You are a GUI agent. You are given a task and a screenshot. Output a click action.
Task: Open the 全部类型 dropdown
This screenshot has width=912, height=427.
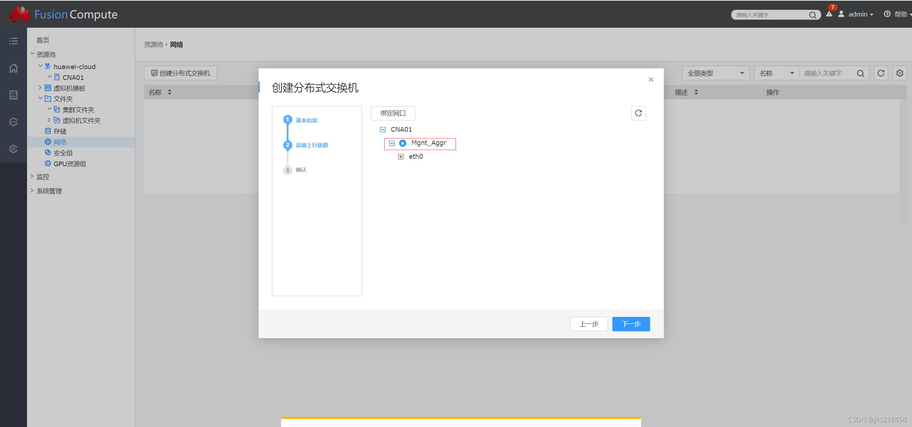716,73
